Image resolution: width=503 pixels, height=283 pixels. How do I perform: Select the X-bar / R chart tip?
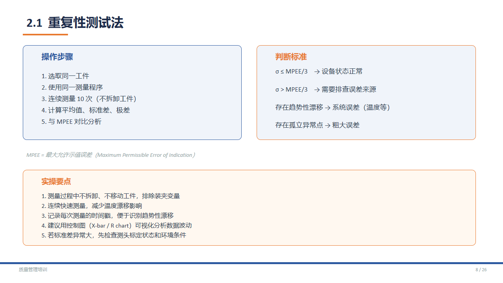point(117,226)
